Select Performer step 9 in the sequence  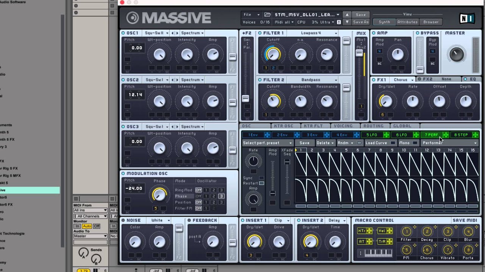pyautogui.click(x=392, y=150)
